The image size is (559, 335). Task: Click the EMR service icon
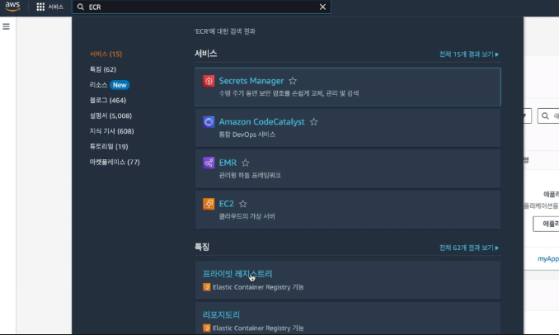pyautogui.click(x=209, y=163)
